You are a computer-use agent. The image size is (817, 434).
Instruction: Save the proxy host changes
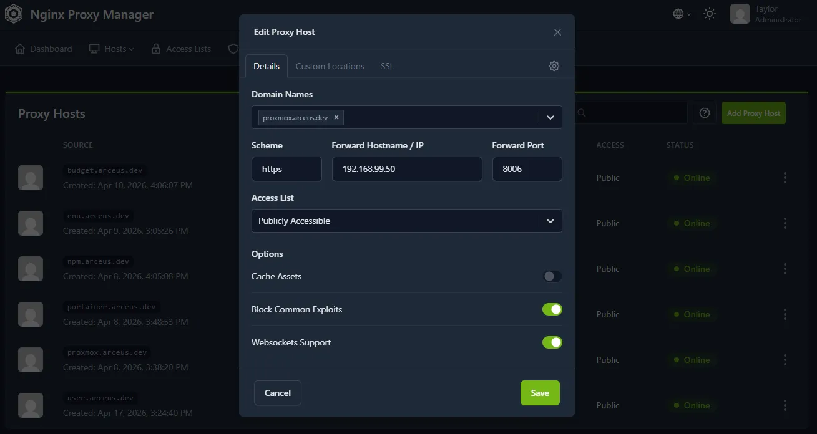pos(539,393)
